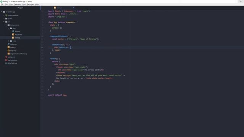This screenshot has width=244, height=137.
Task: Open App.test.js from the tree
Action: [x=18, y=35]
